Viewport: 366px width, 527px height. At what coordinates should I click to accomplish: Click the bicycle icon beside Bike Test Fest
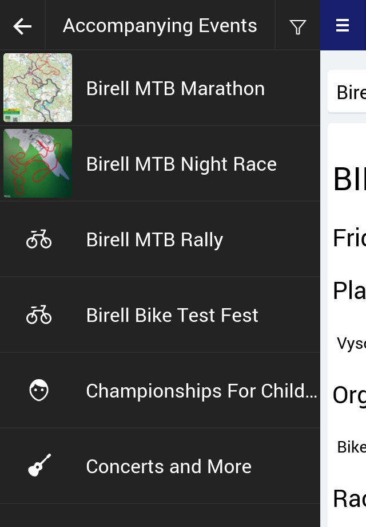pos(39,315)
